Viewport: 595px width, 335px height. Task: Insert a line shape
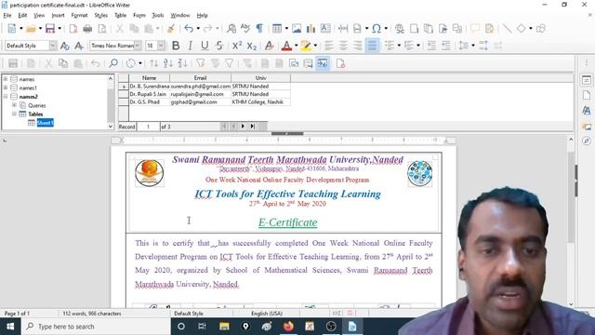507,29
